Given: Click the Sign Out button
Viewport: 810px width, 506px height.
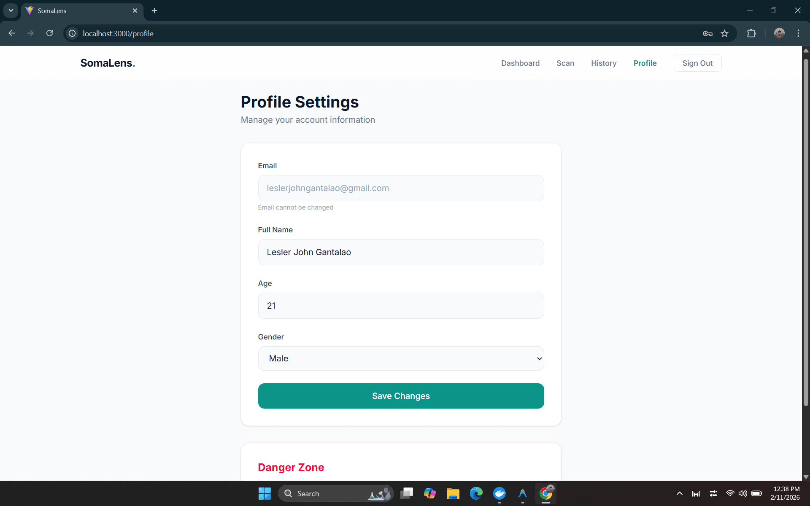Looking at the screenshot, I should pos(697,63).
